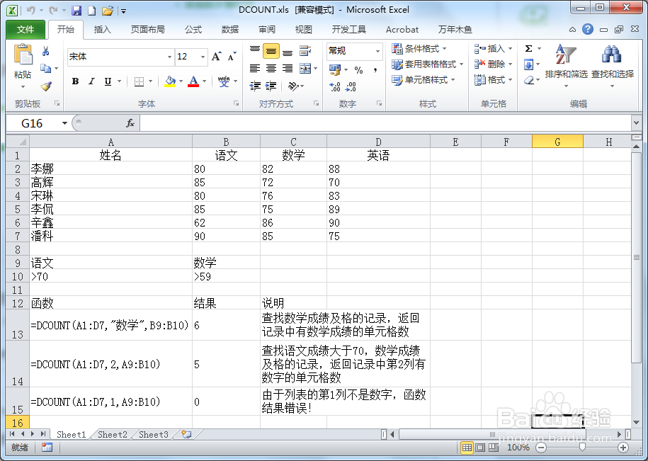Toggle bottom vertical alignment
This screenshot has height=461, width=648.
(x=288, y=52)
